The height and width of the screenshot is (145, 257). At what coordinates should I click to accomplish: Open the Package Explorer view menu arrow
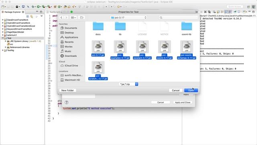(42, 16)
